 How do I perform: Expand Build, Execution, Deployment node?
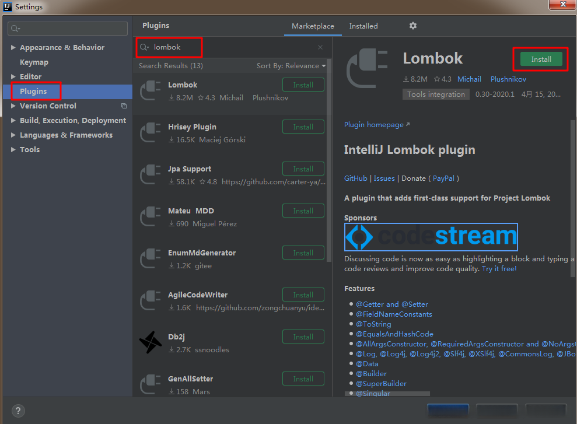(x=13, y=120)
